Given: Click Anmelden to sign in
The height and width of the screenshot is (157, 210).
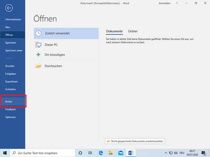Looking at the screenshot, I should (x=164, y=3).
